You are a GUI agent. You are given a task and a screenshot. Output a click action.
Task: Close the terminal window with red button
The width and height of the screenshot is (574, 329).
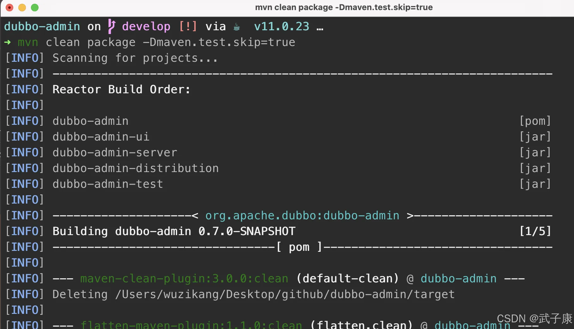[9, 8]
